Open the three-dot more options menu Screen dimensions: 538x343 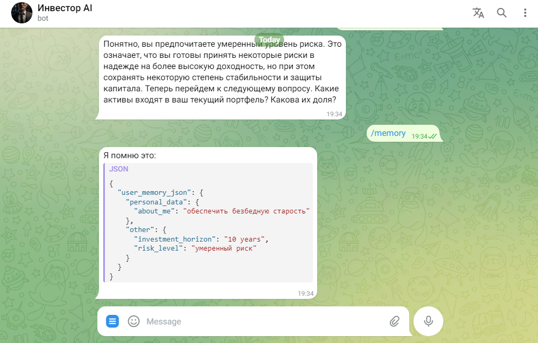coord(525,13)
